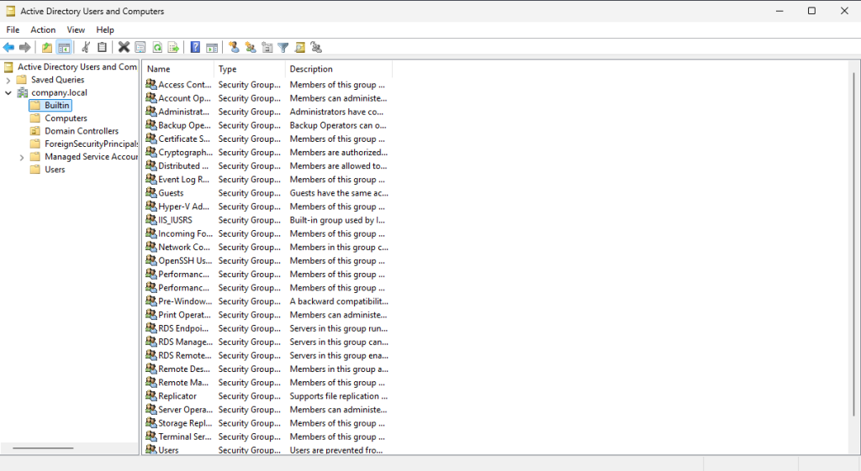Click the Saved Queries folder icon

[22, 80]
